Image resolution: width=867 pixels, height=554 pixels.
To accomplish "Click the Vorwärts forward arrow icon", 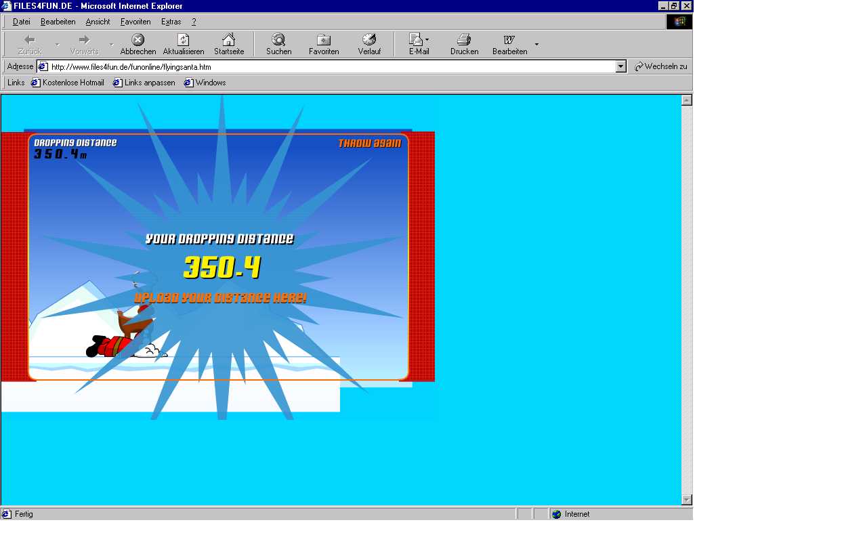I will coord(84,40).
